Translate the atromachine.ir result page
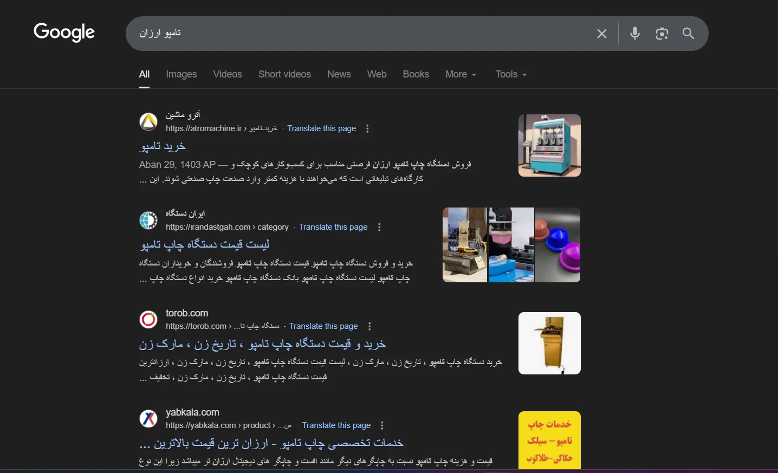This screenshot has width=778, height=473. [321, 128]
